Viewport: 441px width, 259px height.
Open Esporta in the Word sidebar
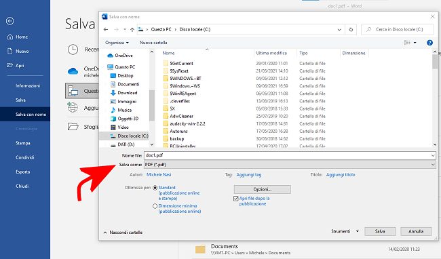[23, 172]
